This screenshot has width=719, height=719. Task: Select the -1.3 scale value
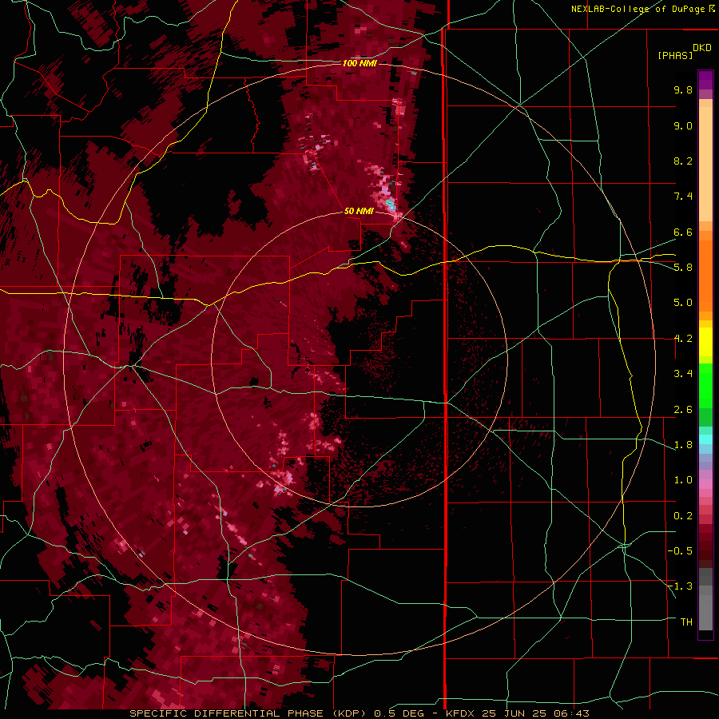pyautogui.click(x=680, y=586)
